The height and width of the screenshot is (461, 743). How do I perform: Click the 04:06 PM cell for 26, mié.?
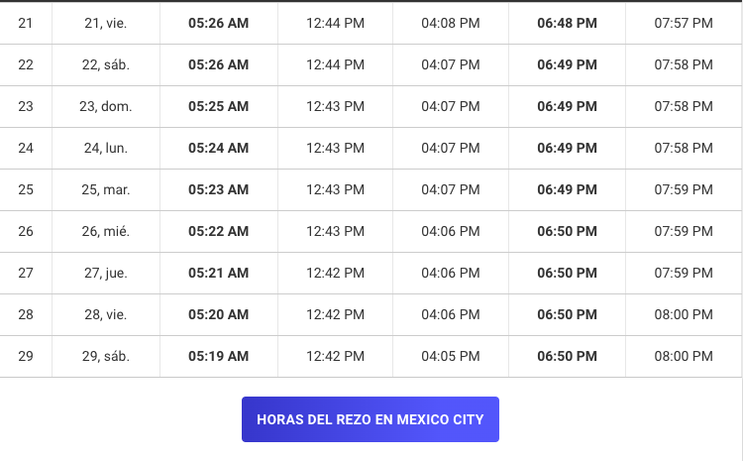[451, 231]
